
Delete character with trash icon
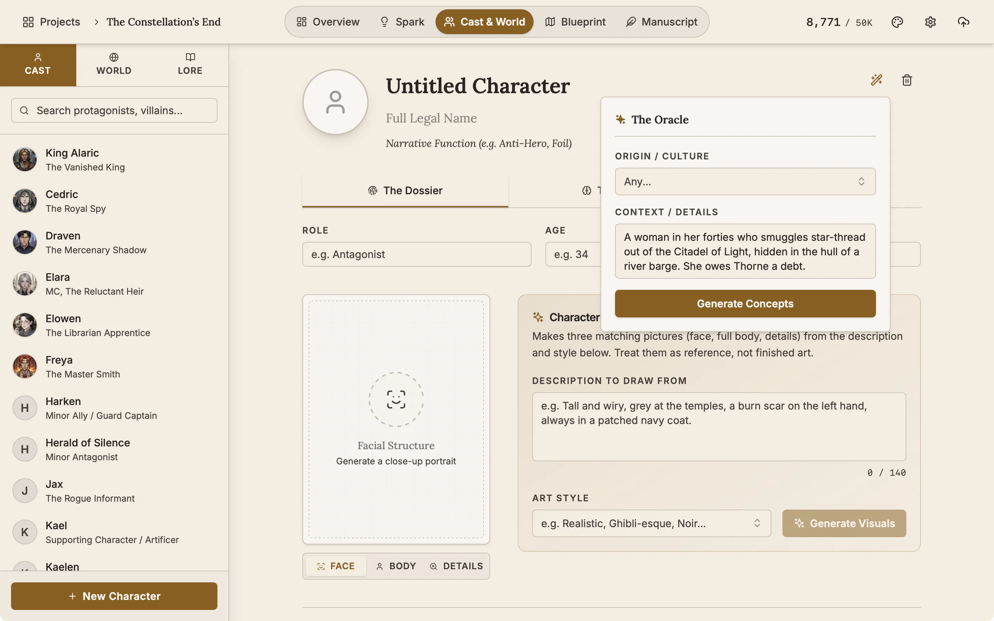(907, 80)
